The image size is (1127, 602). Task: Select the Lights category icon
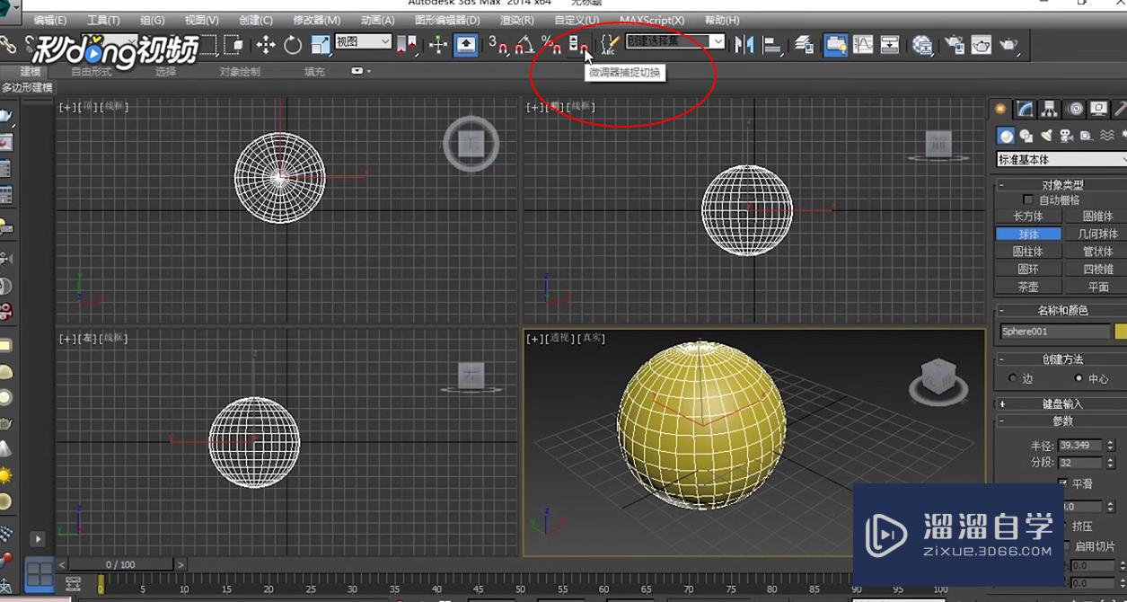(1046, 136)
